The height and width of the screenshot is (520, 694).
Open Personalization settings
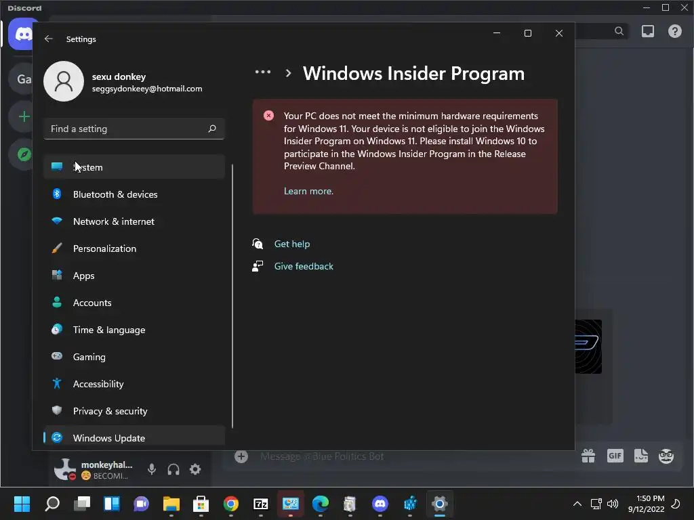tap(134, 248)
